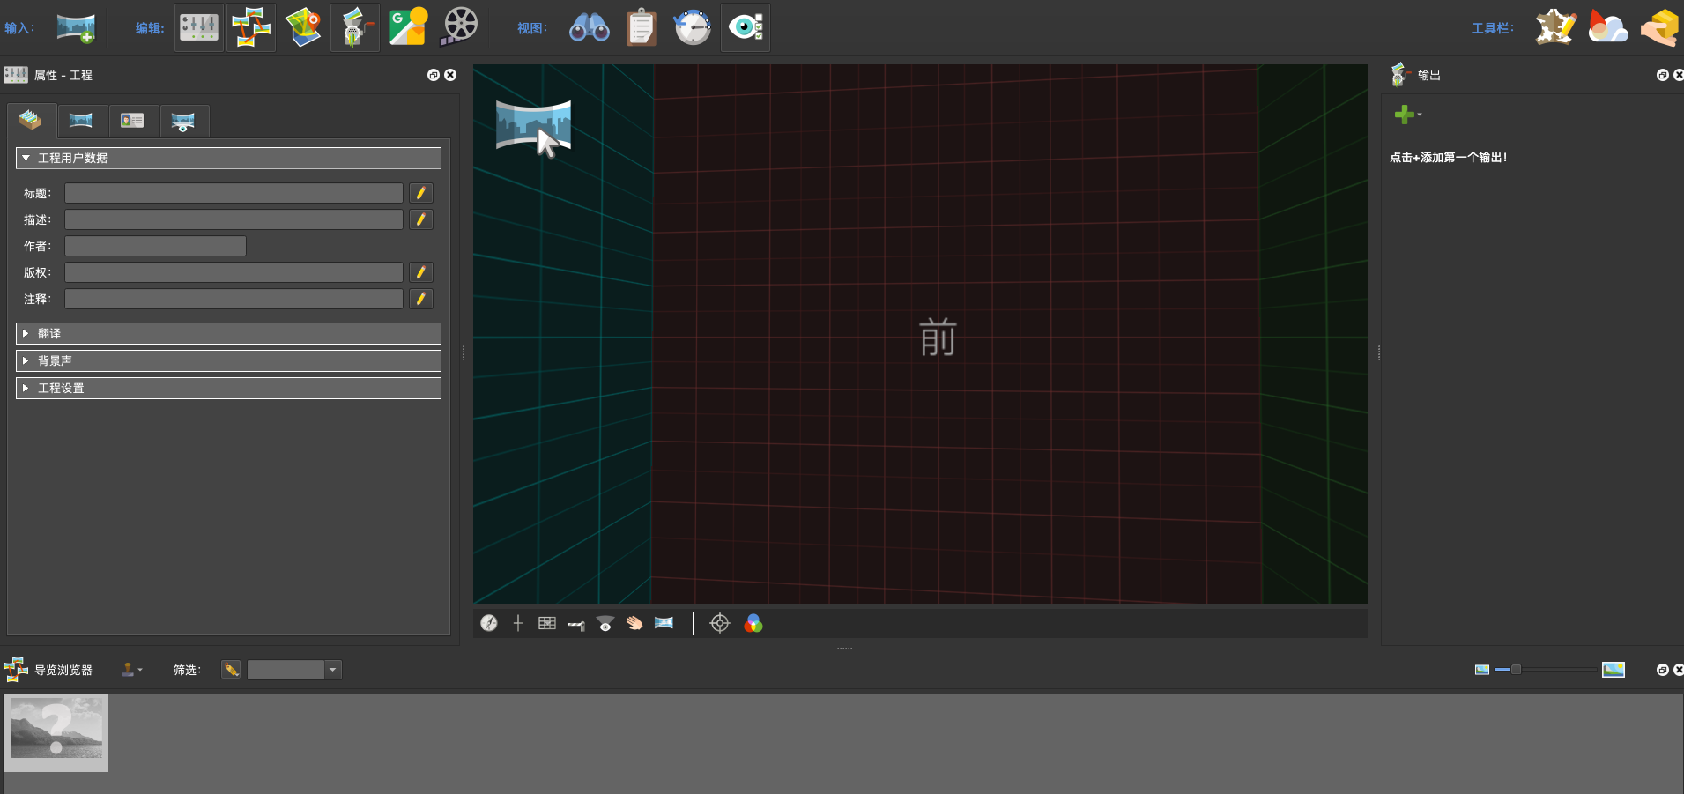This screenshot has width=1684, height=794.
Task: Toggle the grid overlay in viewer
Action: tap(546, 623)
